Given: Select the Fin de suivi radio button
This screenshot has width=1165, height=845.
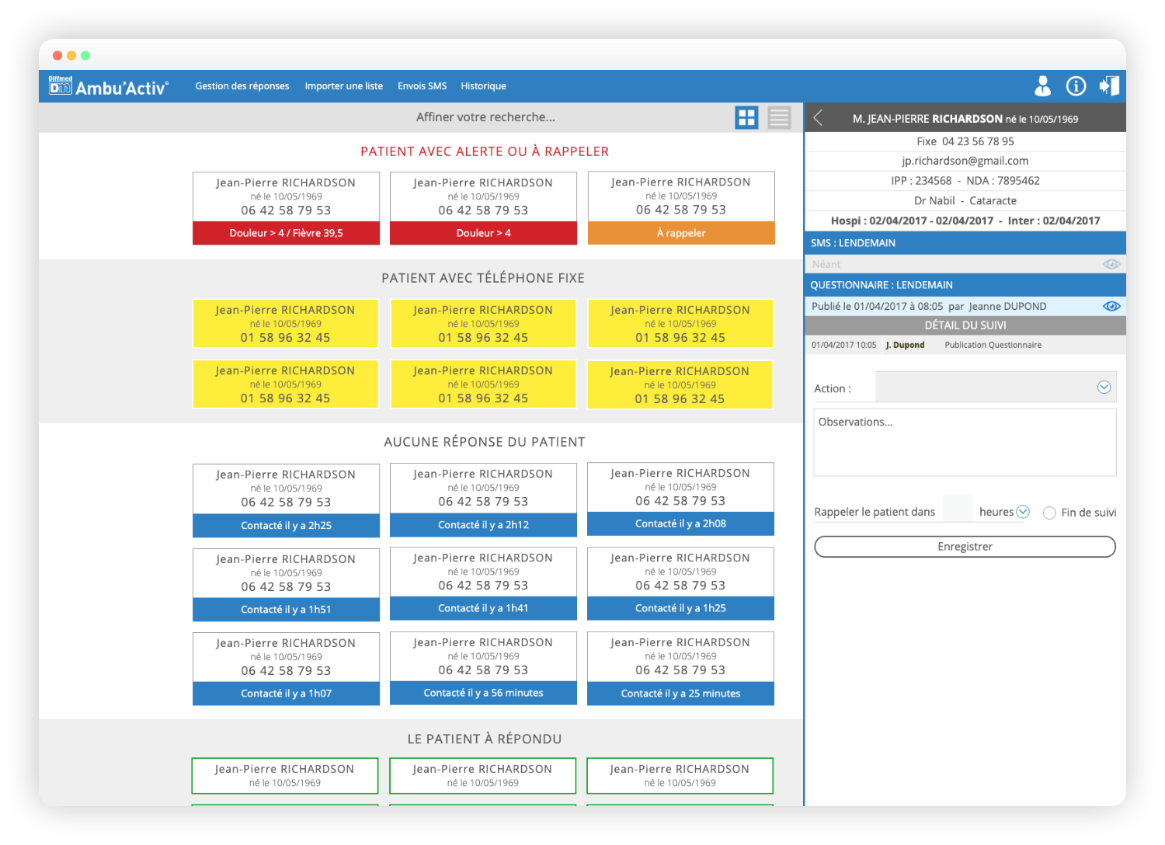Looking at the screenshot, I should (x=1049, y=513).
